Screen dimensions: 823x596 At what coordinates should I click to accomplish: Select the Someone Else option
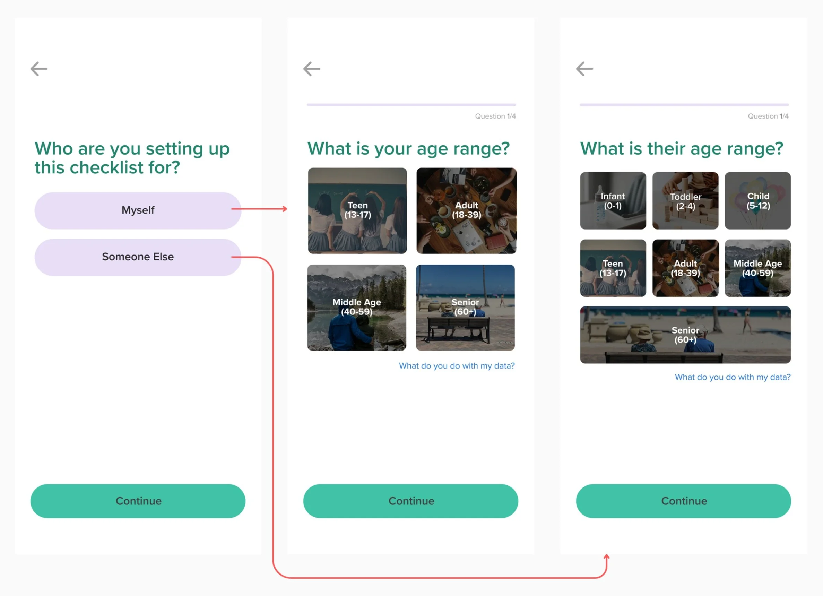(x=138, y=257)
